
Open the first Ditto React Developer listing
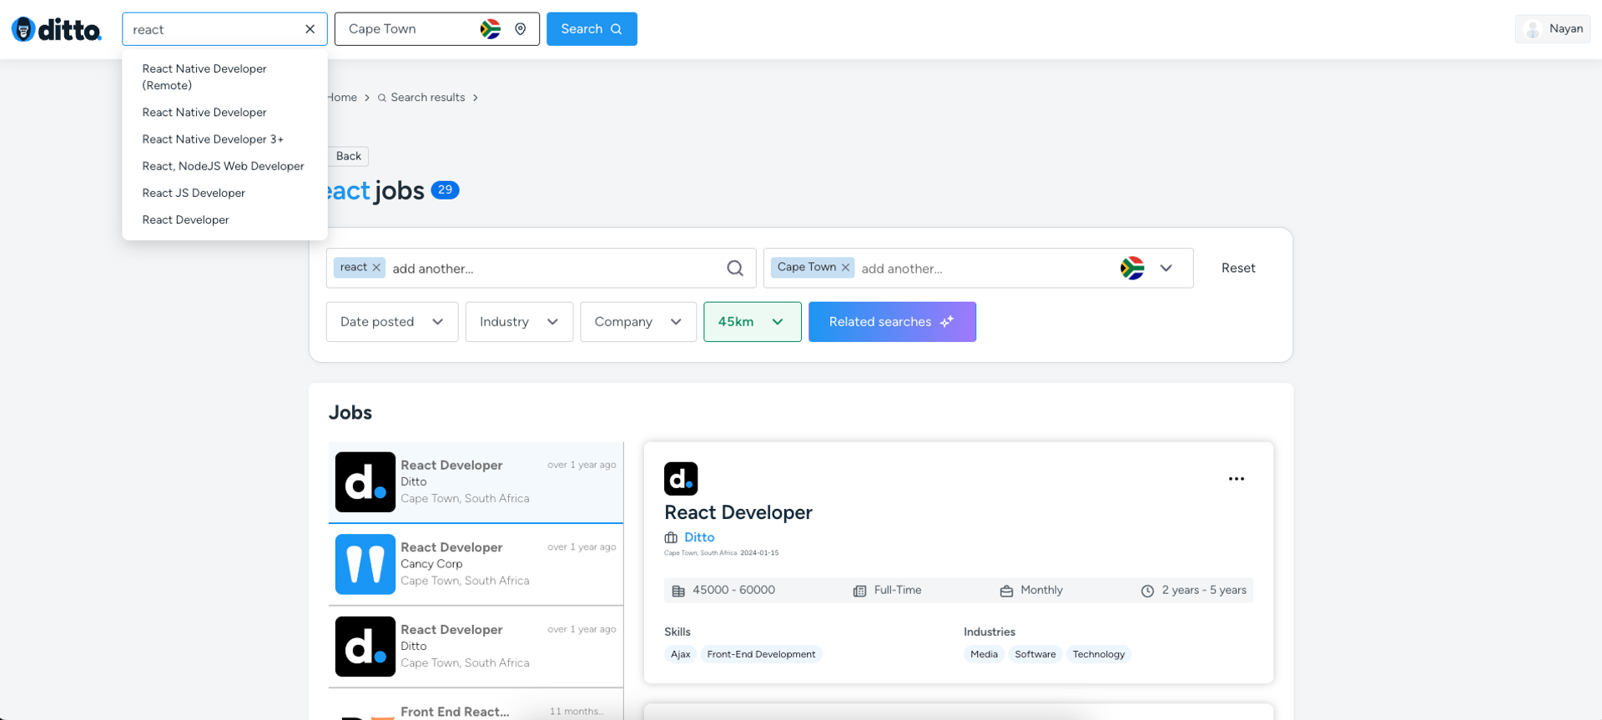(476, 482)
